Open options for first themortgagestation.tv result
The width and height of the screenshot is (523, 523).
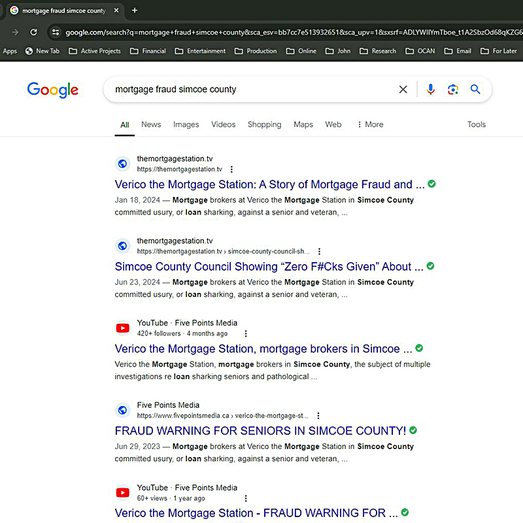click(231, 169)
